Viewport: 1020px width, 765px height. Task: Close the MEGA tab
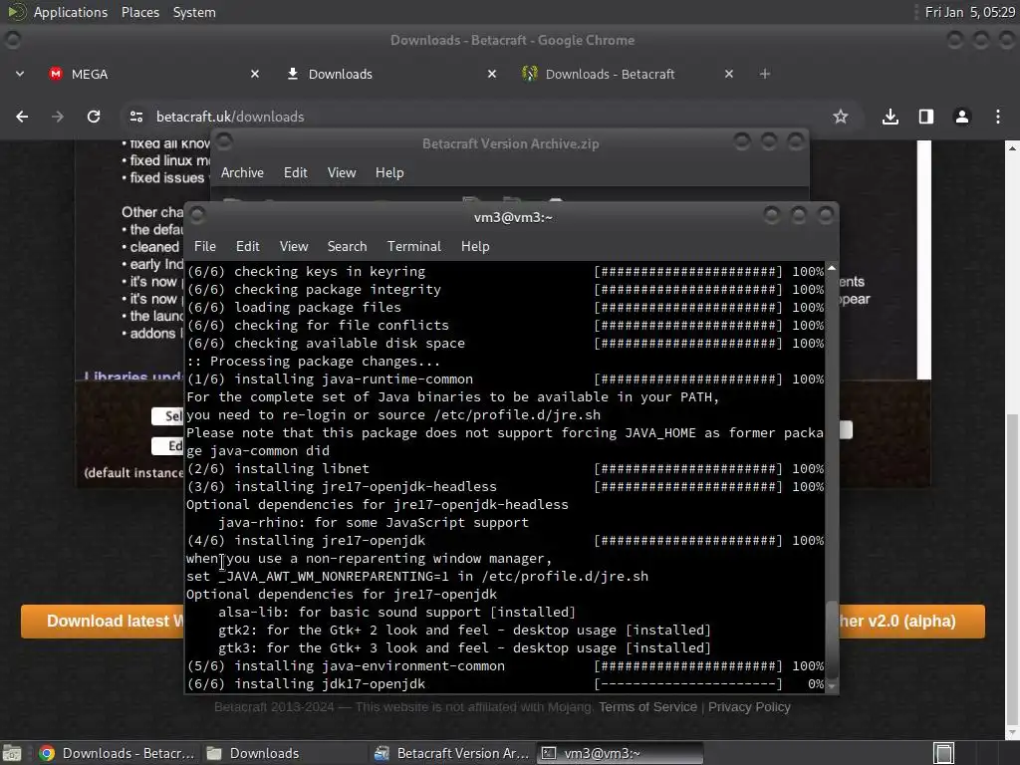point(255,74)
